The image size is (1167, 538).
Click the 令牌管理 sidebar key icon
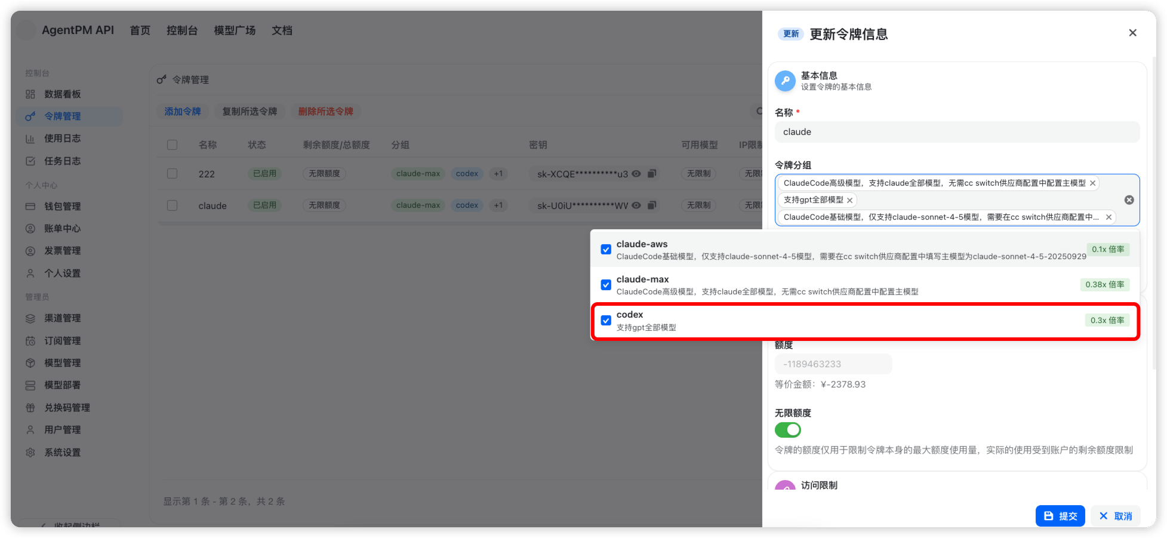30,116
